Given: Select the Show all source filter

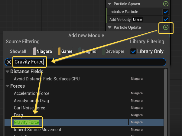Looking at the screenshot, I should (18, 51).
